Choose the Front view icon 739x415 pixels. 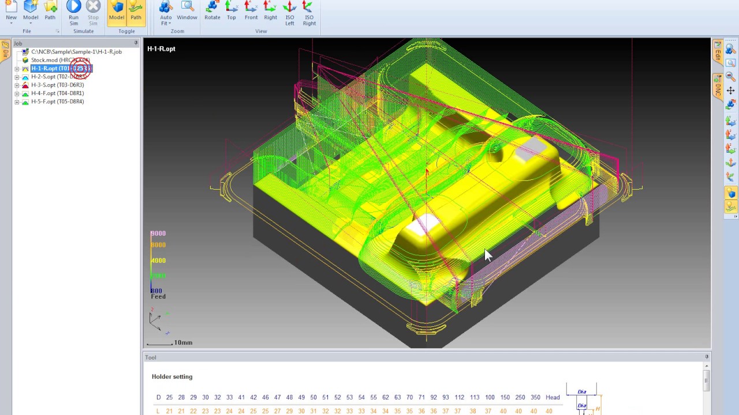(251, 12)
